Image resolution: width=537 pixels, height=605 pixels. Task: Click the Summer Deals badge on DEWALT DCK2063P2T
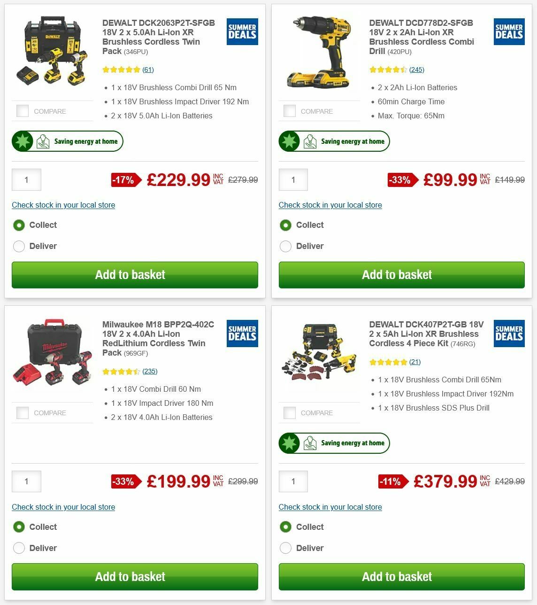point(242,31)
